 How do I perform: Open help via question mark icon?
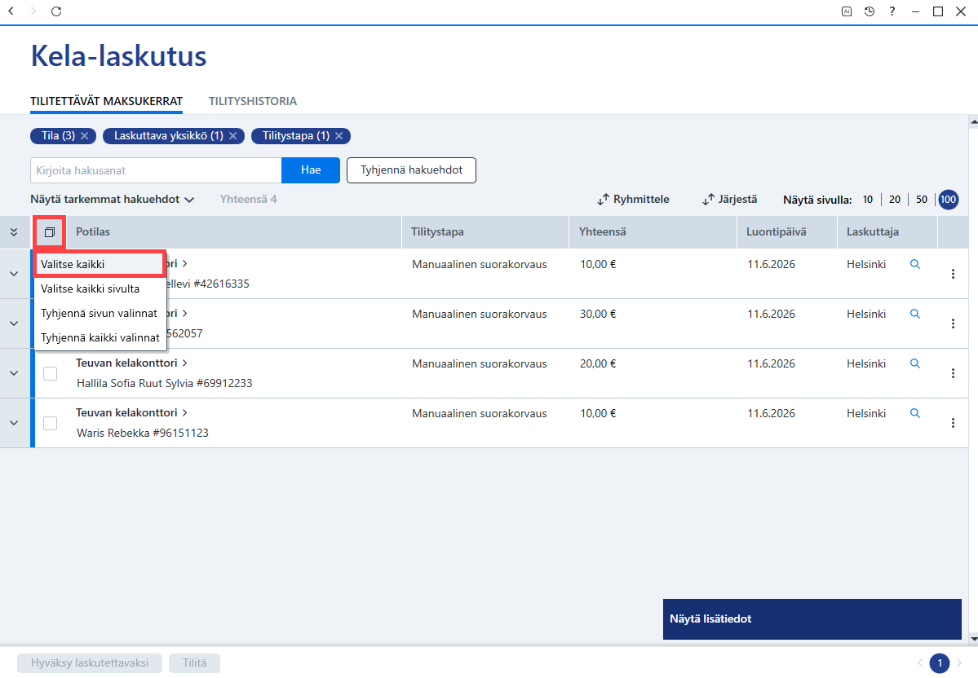pyautogui.click(x=892, y=11)
